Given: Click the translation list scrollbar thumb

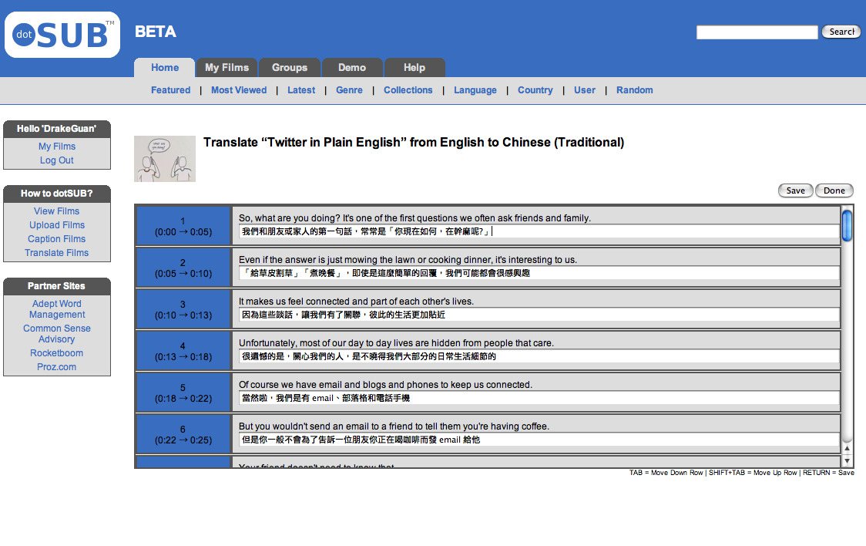Looking at the screenshot, I should [847, 225].
